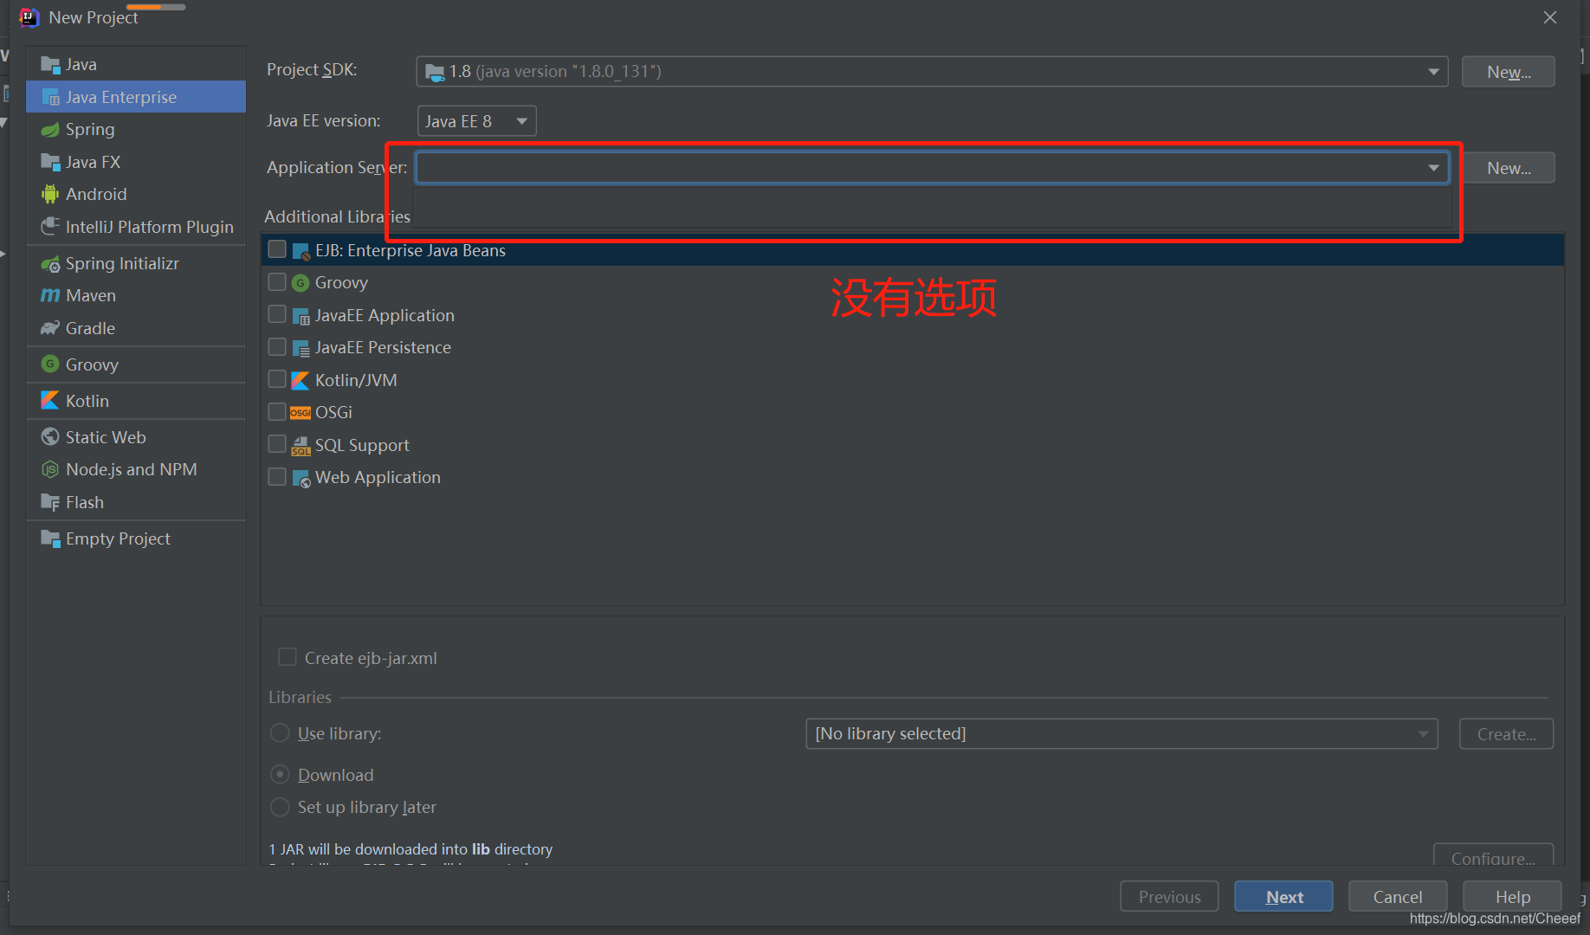This screenshot has width=1590, height=935.
Task: Click the Flash project icon
Action: (50, 502)
